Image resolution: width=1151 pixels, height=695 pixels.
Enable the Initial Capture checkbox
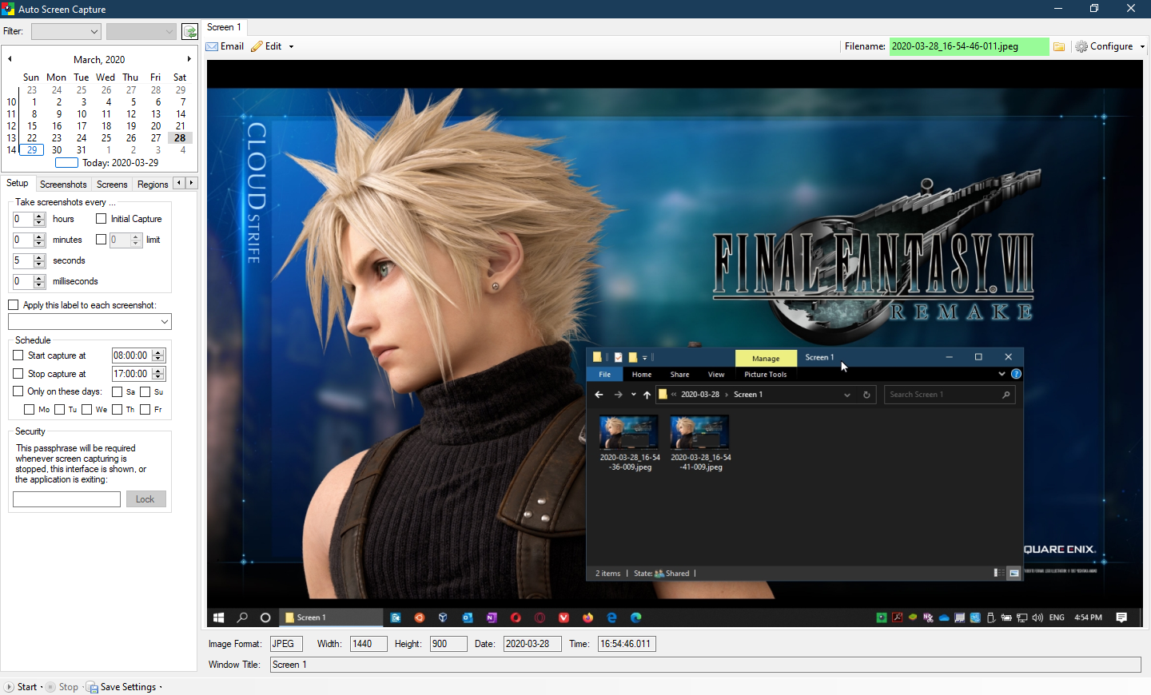pyautogui.click(x=101, y=219)
